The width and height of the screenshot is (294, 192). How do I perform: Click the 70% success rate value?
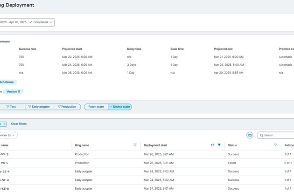[x=21, y=65]
